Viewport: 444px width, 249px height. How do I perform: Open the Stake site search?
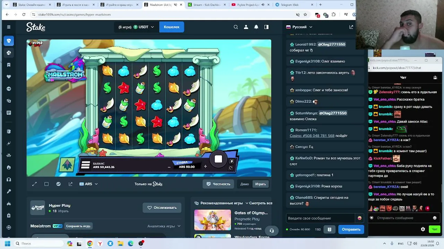(x=236, y=27)
